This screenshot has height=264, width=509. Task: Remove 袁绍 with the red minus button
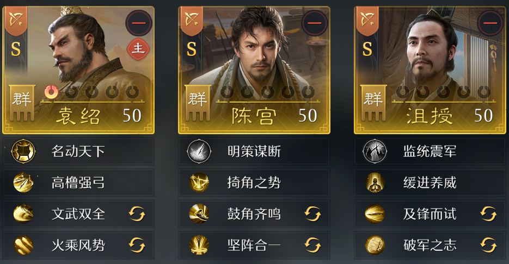139,23
